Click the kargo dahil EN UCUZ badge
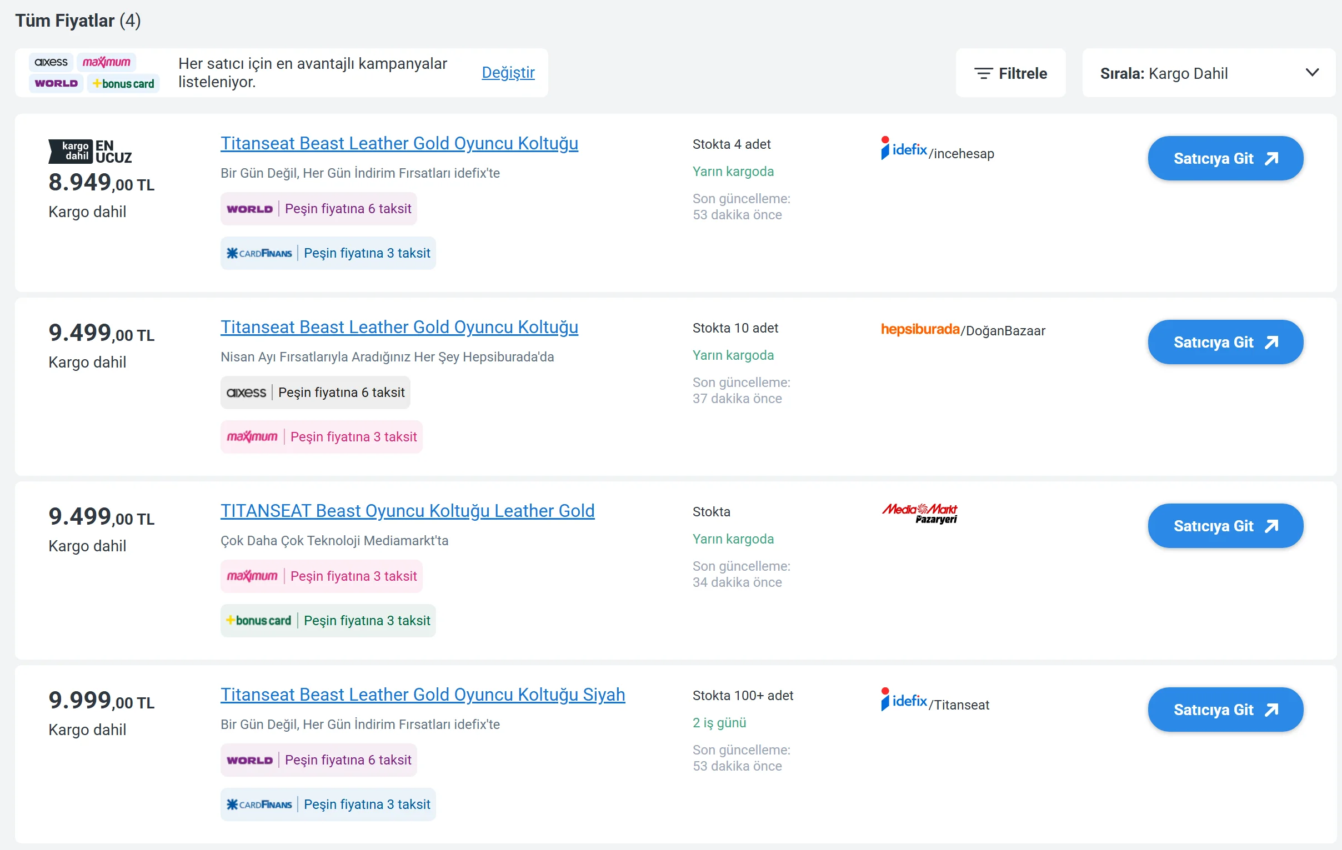Screen dimensions: 1342x850 point(91,152)
